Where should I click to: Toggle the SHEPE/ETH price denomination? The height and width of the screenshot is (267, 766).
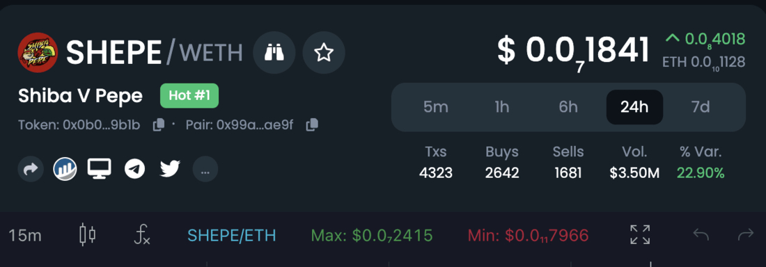point(232,236)
